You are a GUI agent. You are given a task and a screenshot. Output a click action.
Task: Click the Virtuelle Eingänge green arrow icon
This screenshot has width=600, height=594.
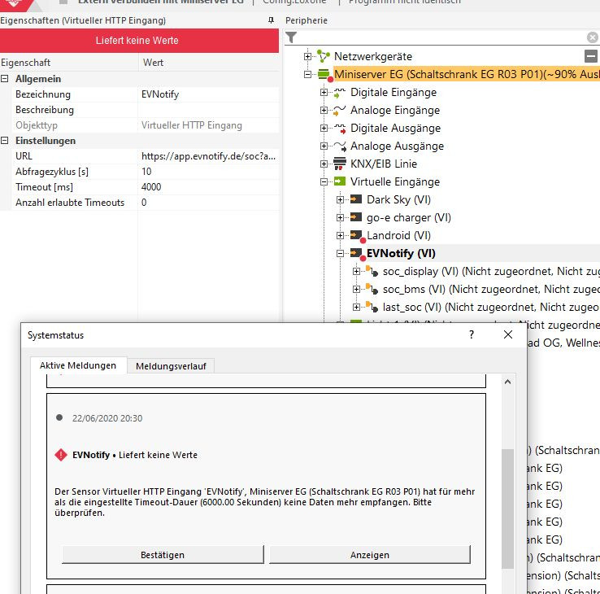tap(339, 181)
